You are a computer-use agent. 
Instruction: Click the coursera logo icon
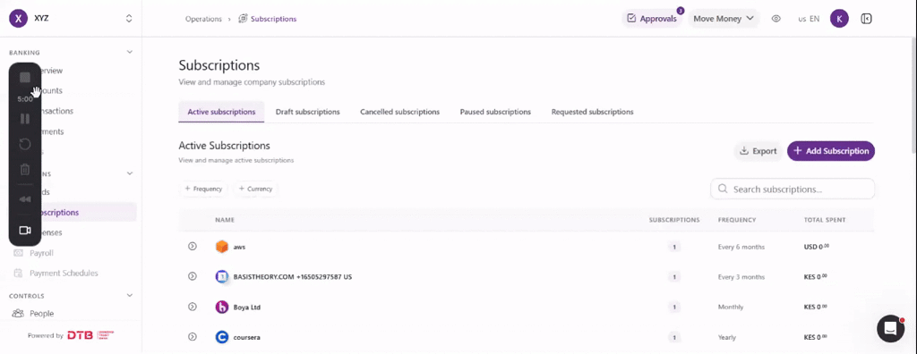(222, 337)
